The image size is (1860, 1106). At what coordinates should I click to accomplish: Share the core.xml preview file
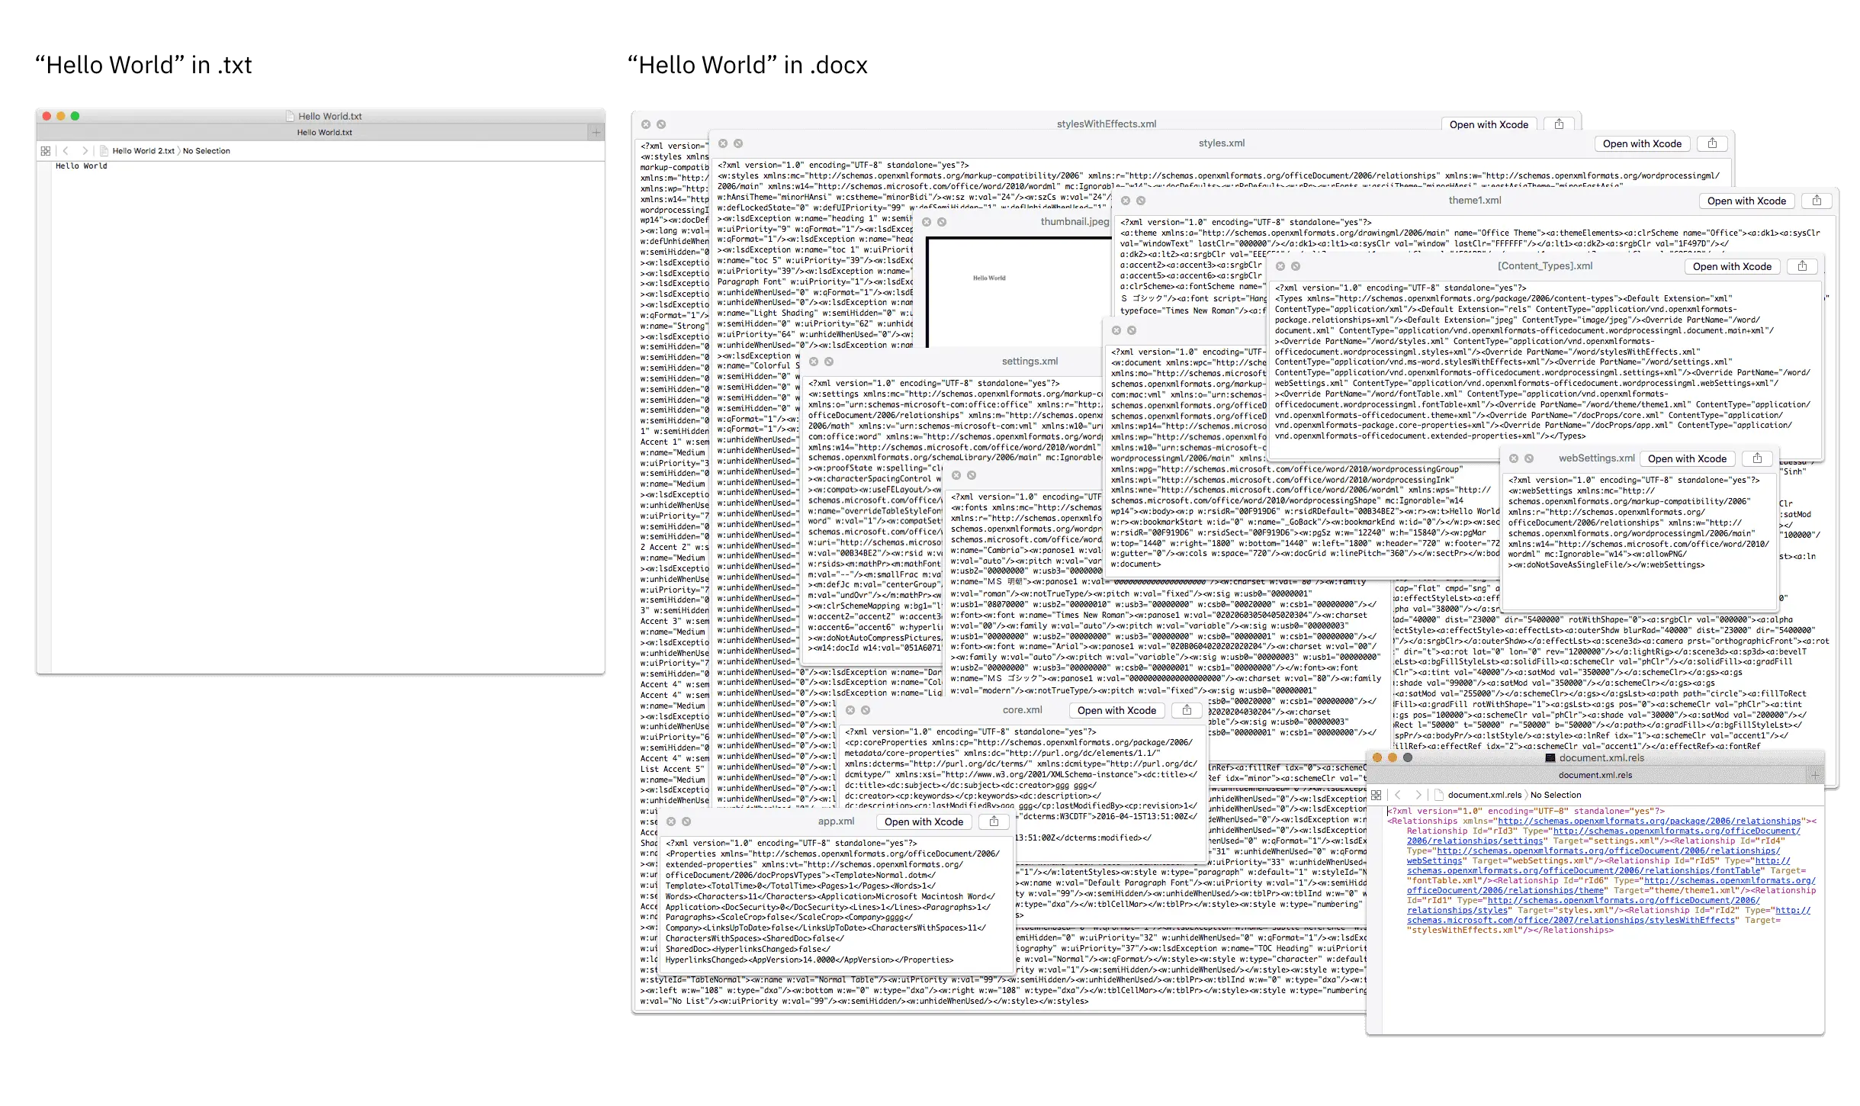[1187, 710]
